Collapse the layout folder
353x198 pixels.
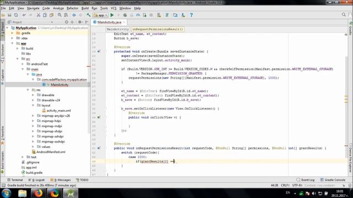[33, 105]
